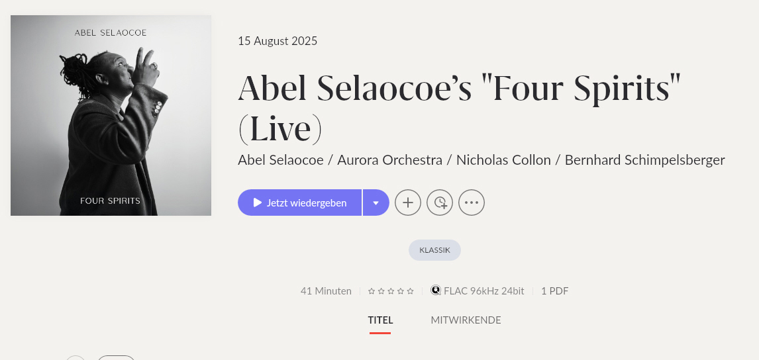
Task: Rate the album one star
Action: pos(372,291)
